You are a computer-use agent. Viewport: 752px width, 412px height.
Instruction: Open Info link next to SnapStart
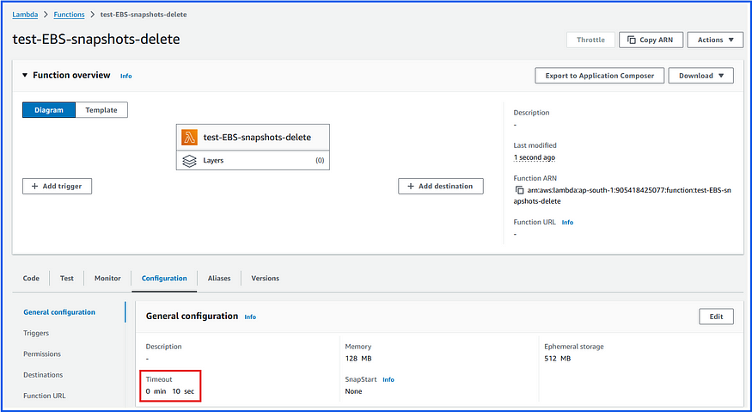(388, 380)
